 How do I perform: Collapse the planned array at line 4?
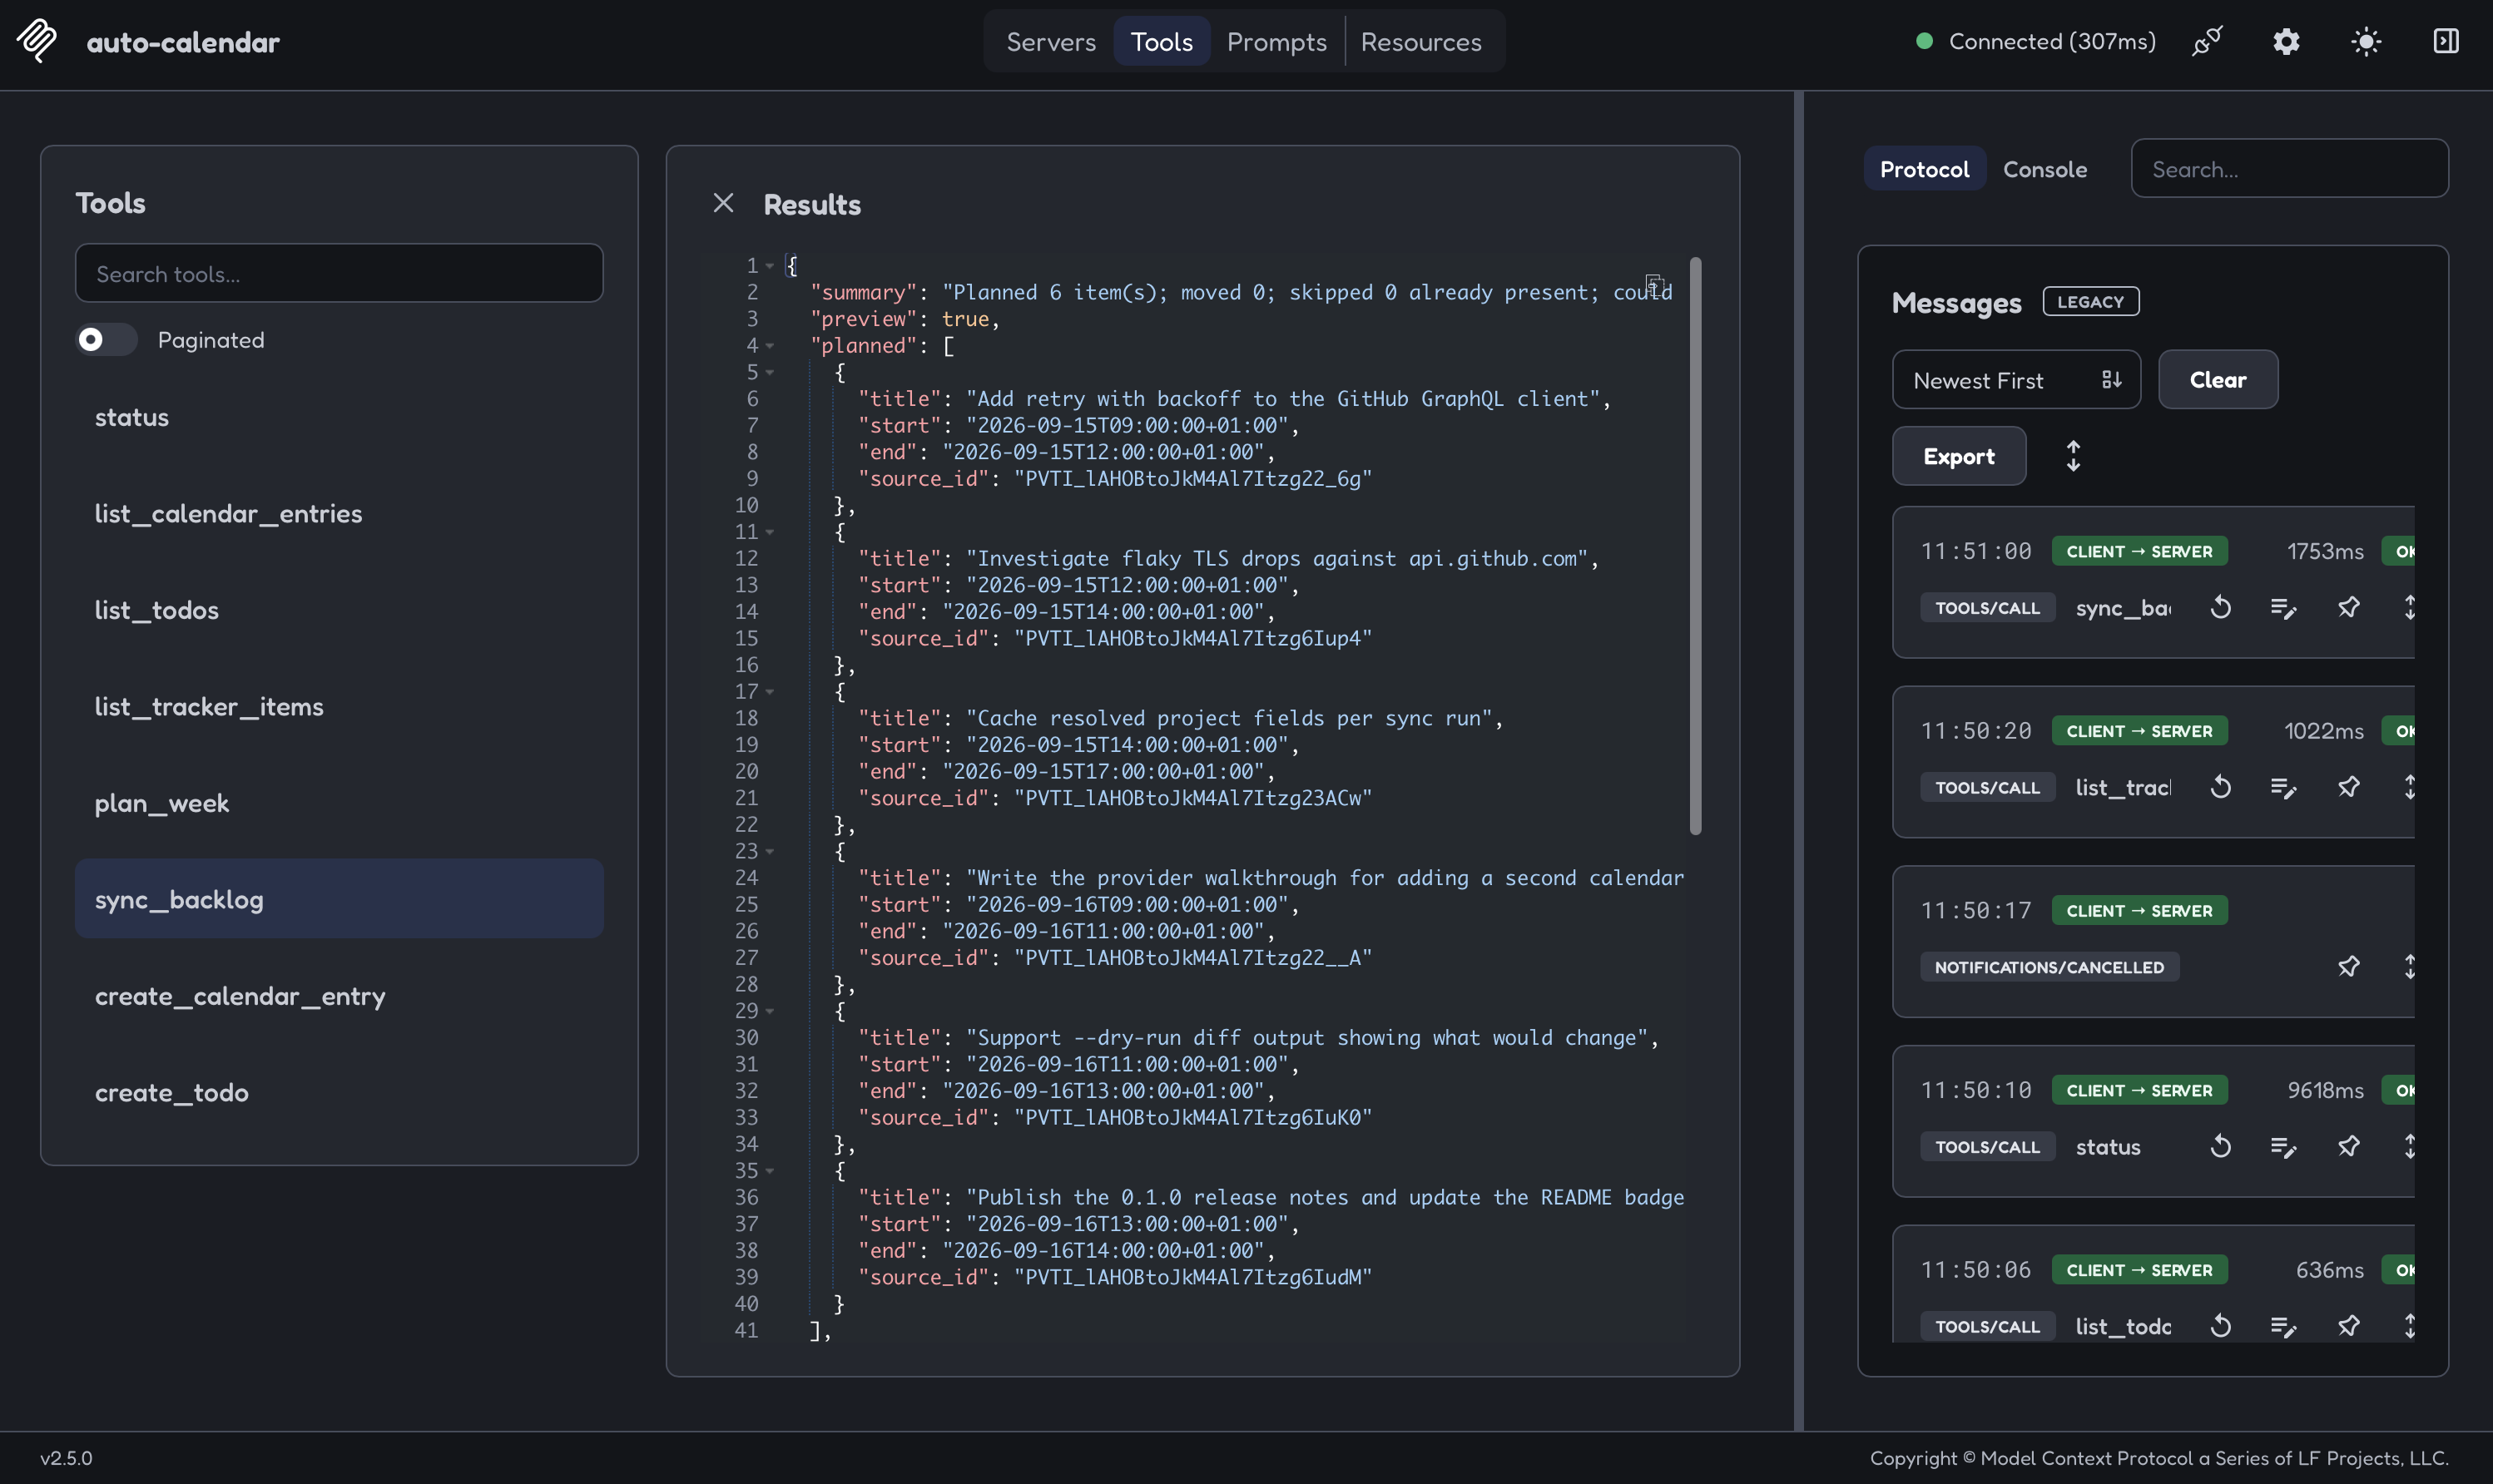coord(770,346)
